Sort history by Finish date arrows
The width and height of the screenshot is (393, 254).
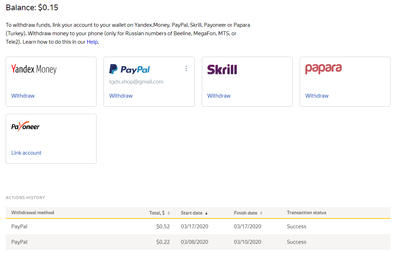(x=261, y=213)
